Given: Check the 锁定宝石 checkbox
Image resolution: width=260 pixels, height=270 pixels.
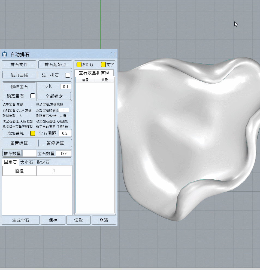Looking at the screenshot, I should coord(33,96).
